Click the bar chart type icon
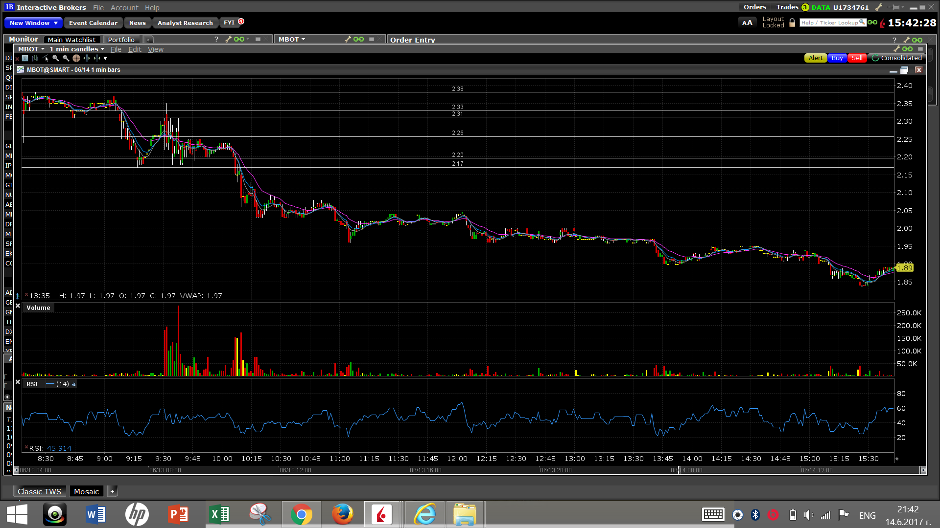 pos(35,58)
